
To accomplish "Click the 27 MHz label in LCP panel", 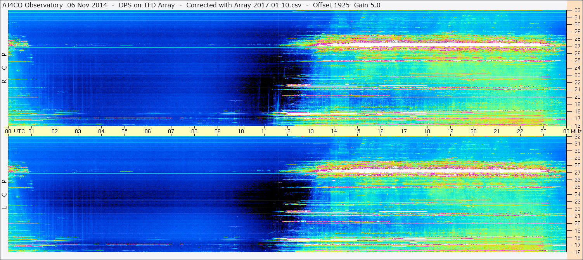I will point(577,173).
